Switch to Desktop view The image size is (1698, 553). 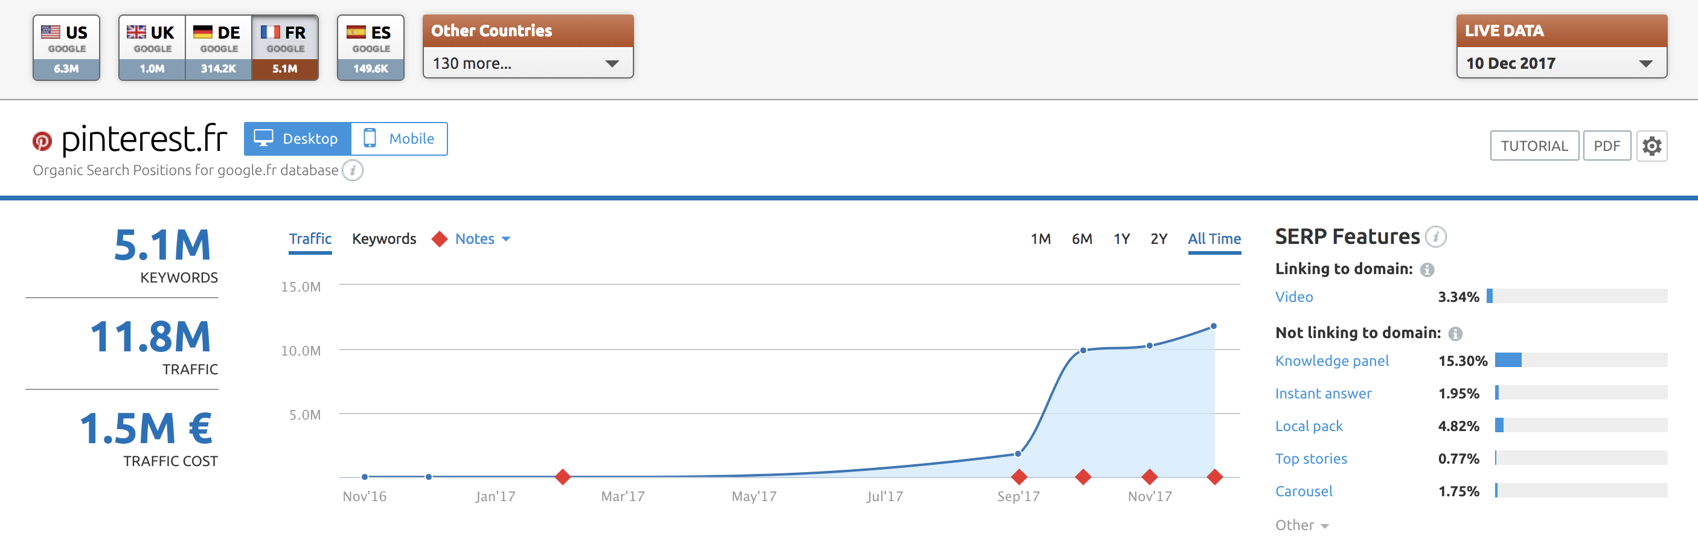point(297,138)
